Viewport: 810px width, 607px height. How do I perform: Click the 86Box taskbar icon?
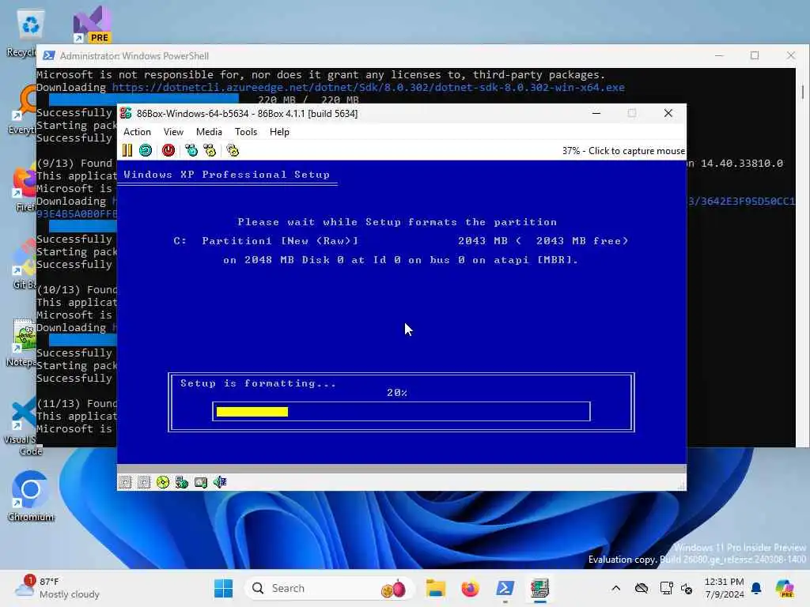pyautogui.click(x=539, y=588)
